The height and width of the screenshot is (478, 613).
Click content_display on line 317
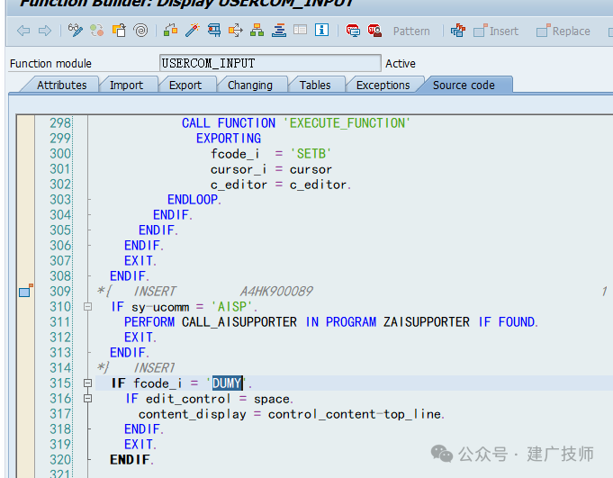point(193,414)
